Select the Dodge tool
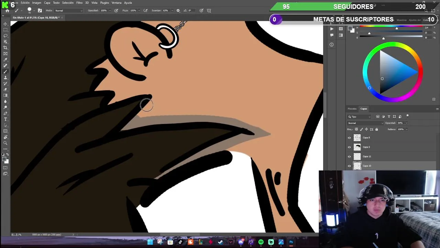Screen dimensions: 440x248 5,107
